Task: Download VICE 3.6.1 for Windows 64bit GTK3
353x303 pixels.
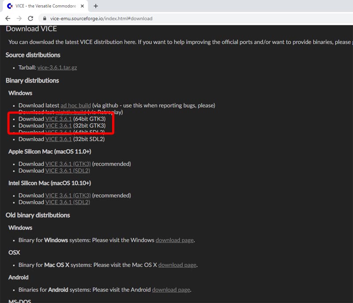Action: pyautogui.click(x=59, y=119)
